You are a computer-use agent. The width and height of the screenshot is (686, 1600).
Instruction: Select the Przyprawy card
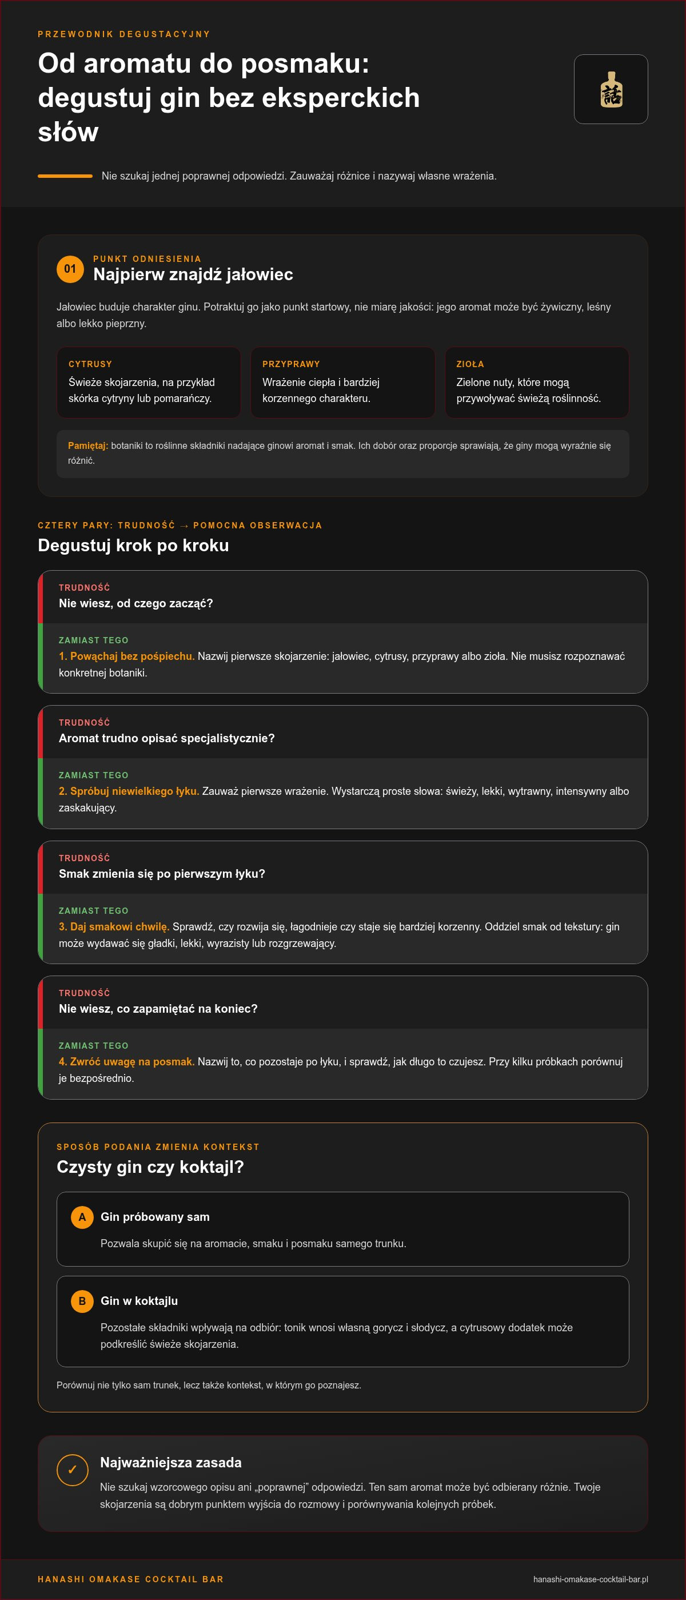point(342,382)
